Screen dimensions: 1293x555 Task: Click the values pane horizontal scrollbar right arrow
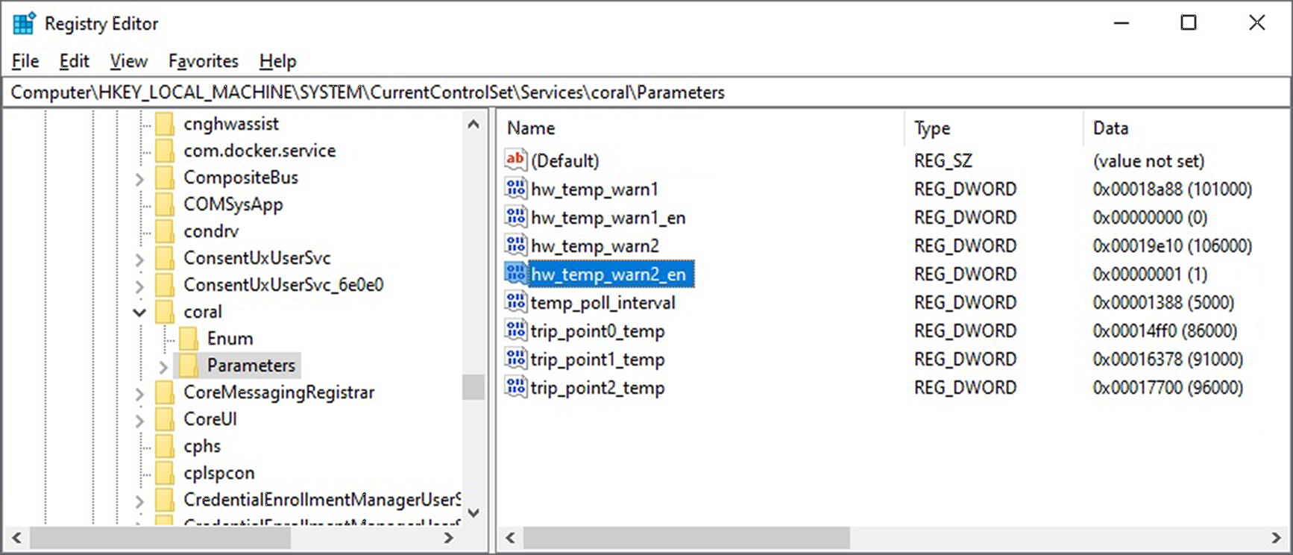click(x=1275, y=537)
